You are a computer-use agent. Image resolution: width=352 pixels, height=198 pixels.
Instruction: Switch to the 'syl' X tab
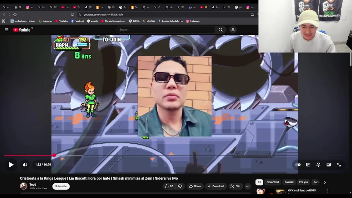pos(146,7)
